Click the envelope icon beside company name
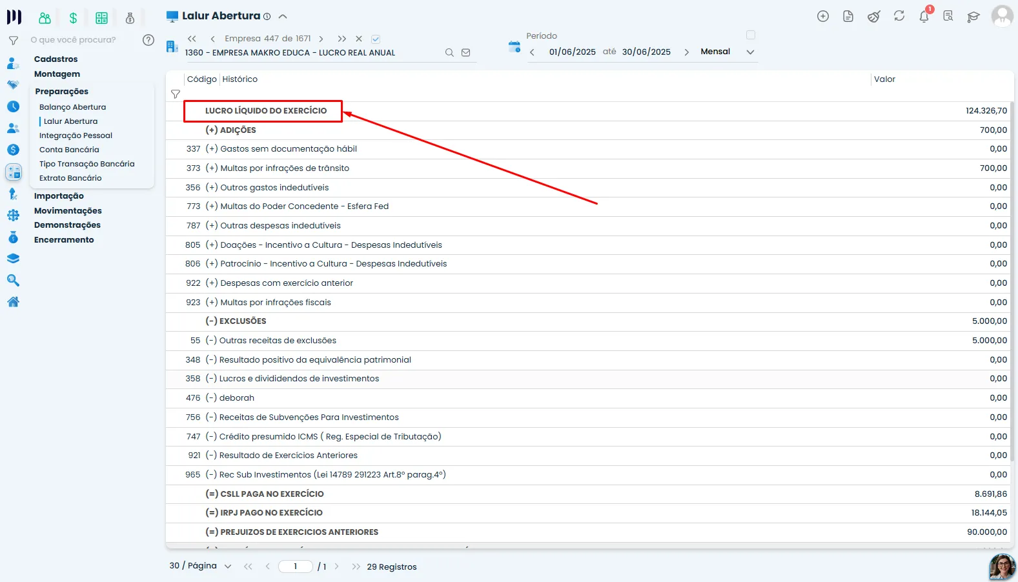 (465, 53)
